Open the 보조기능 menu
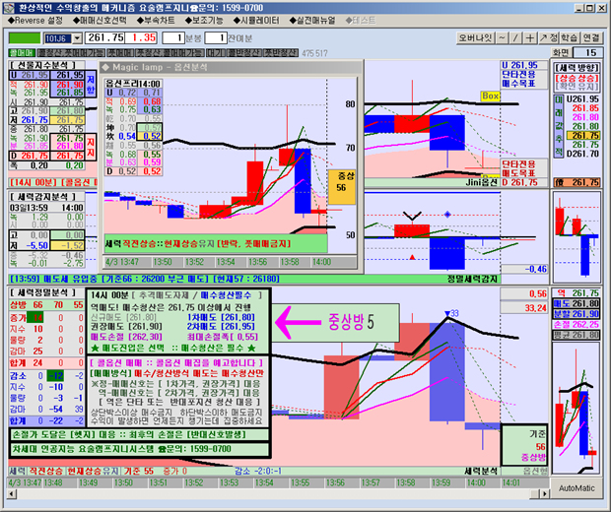This screenshot has width=611, height=512. (x=204, y=21)
